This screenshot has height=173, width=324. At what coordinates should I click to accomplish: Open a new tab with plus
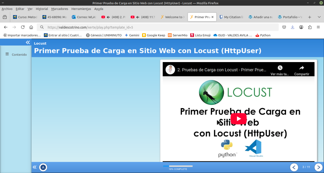309,17
